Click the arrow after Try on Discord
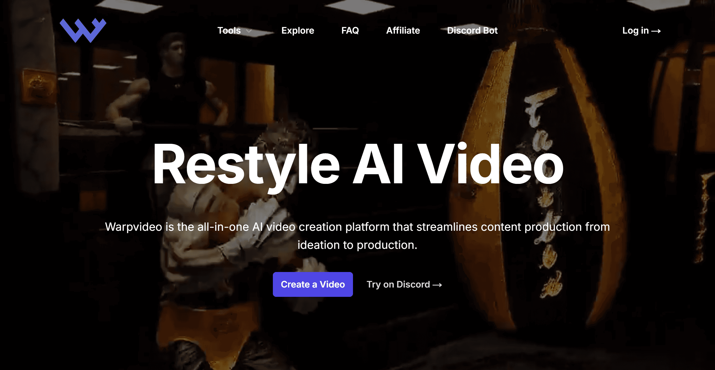This screenshot has width=715, height=370. pyautogui.click(x=437, y=285)
